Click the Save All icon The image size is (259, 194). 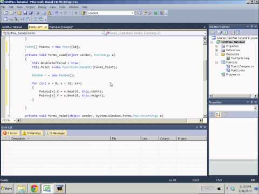[31, 13]
